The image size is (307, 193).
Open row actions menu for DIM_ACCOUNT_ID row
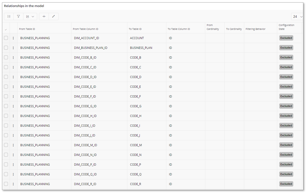coord(13,38)
